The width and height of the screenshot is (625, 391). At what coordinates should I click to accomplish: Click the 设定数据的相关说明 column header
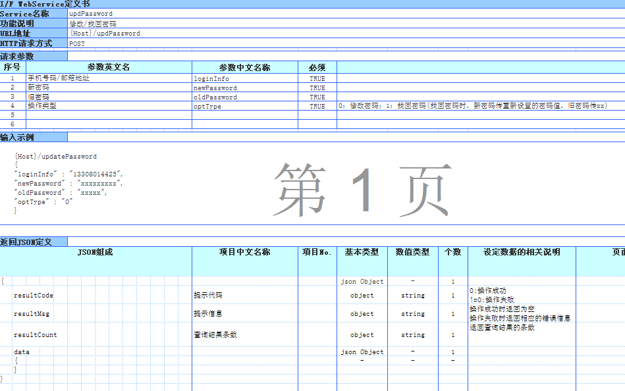pos(522,261)
